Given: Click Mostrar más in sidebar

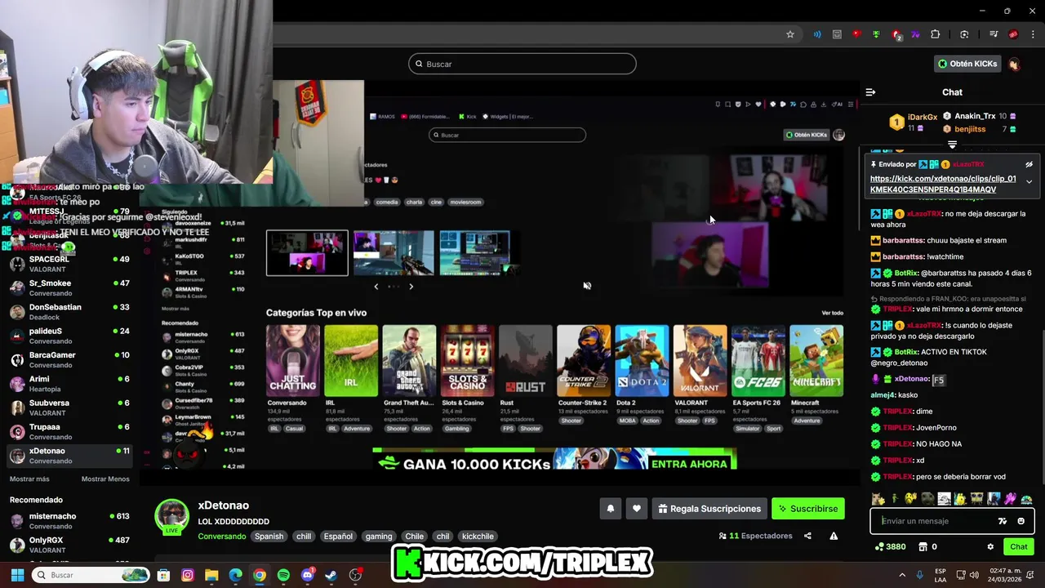Looking at the screenshot, I should point(29,479).
